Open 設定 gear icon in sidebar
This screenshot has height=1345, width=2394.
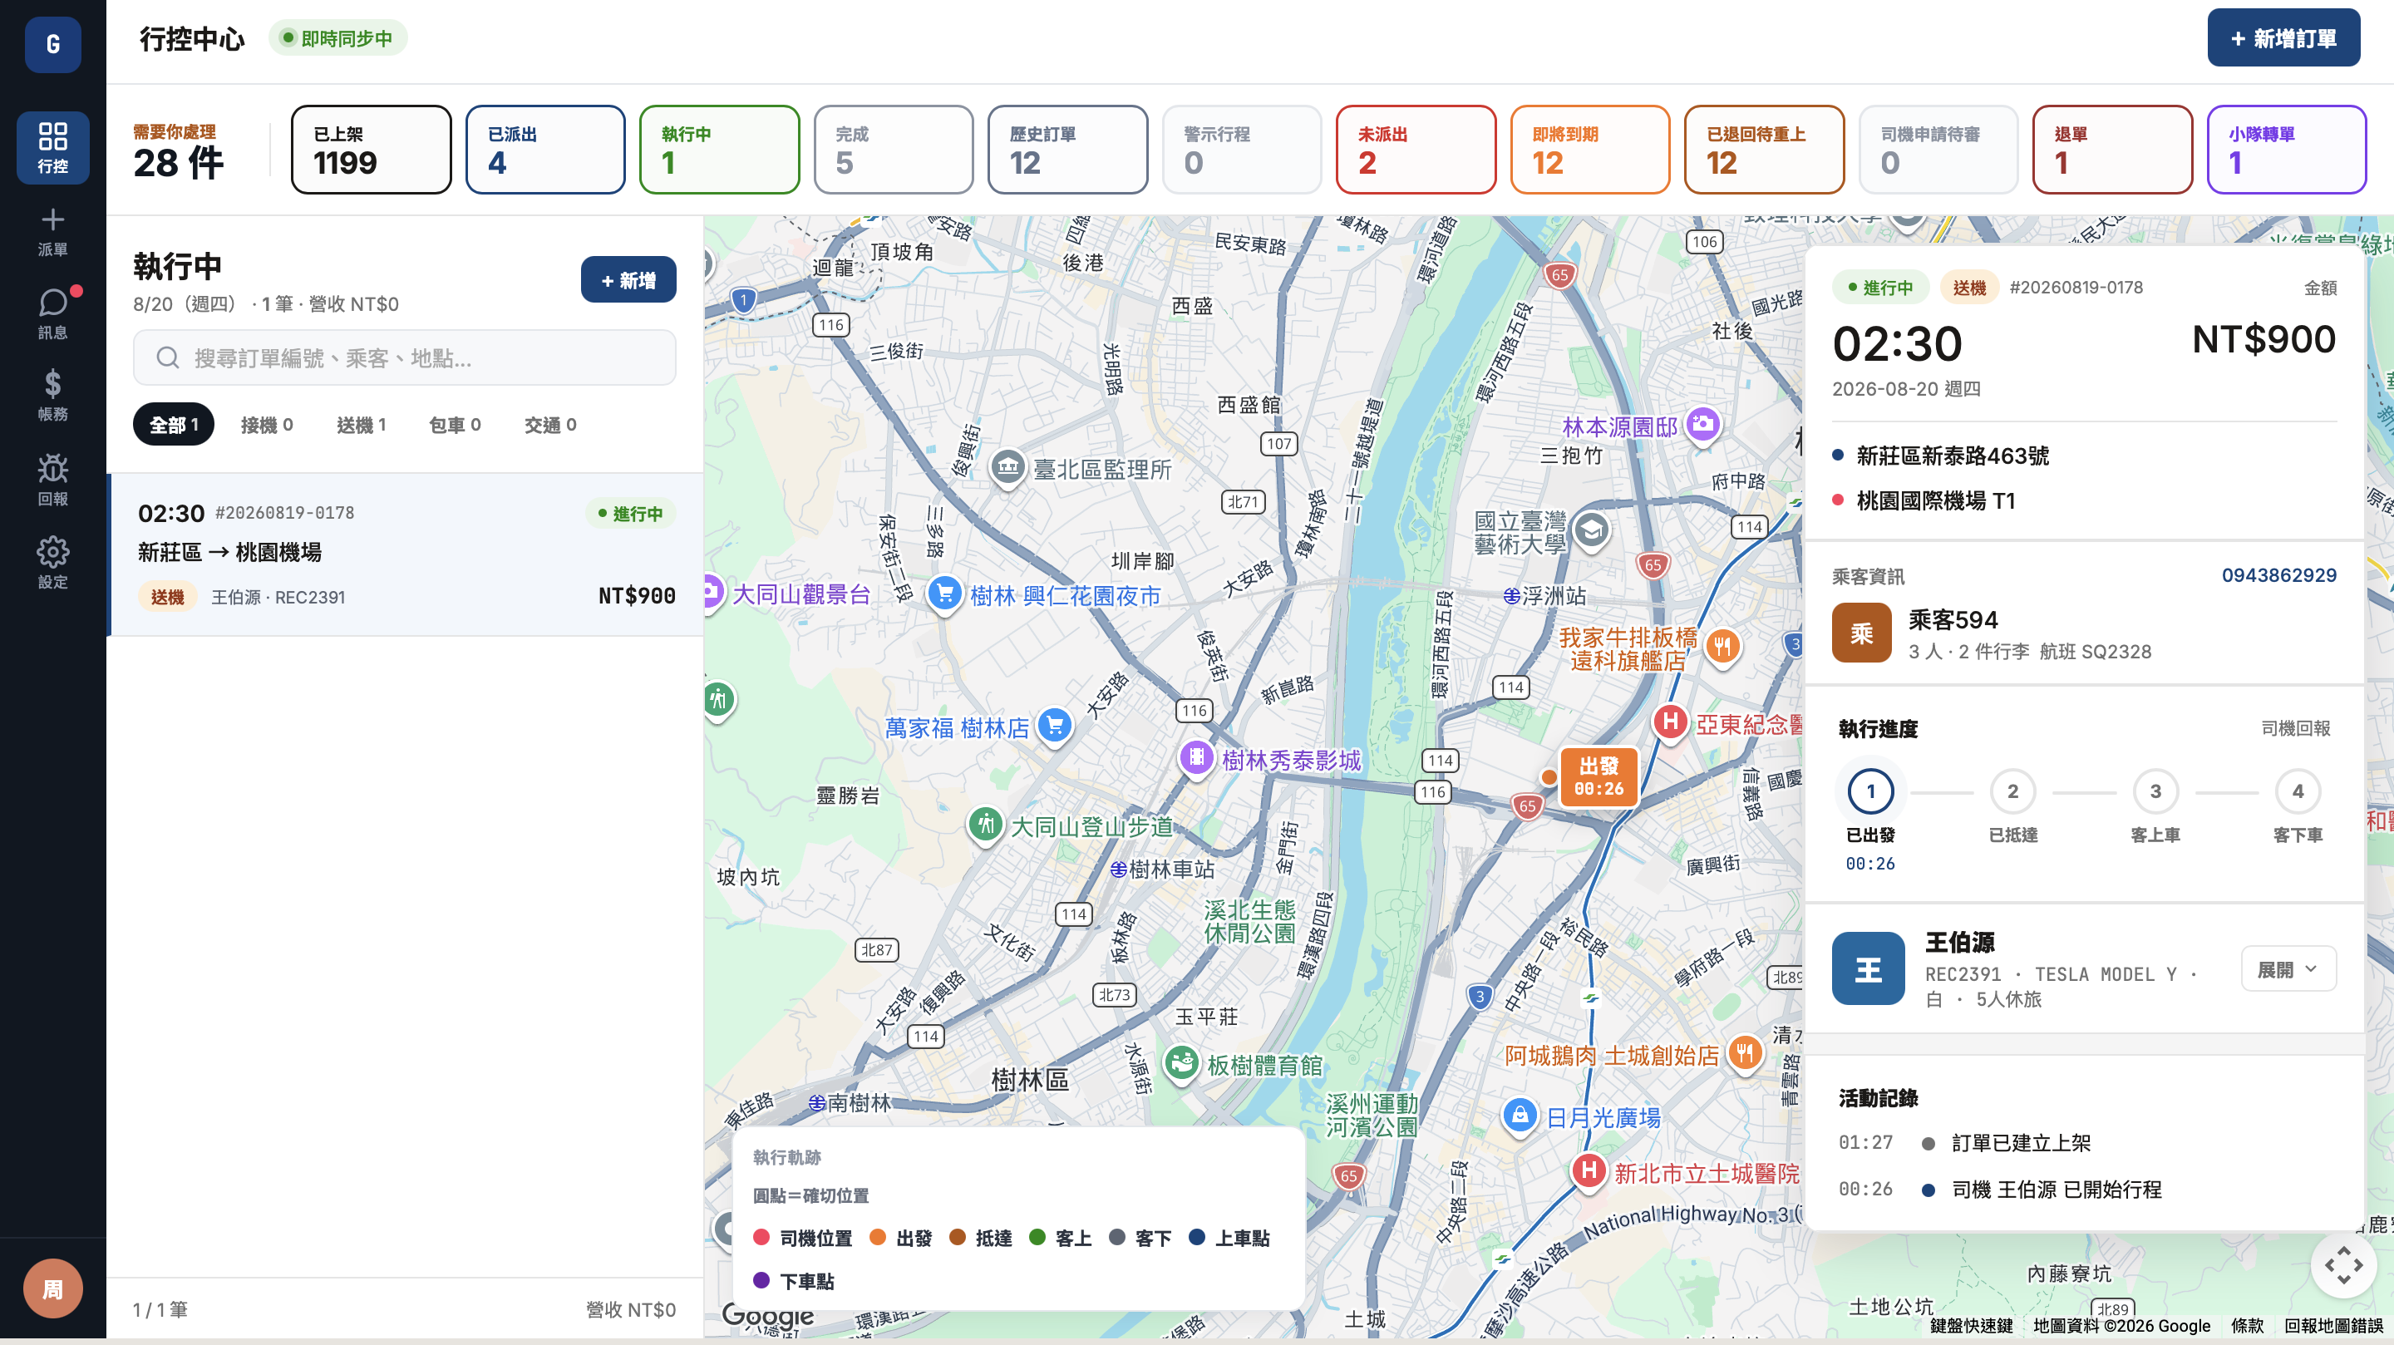(53, 562)
